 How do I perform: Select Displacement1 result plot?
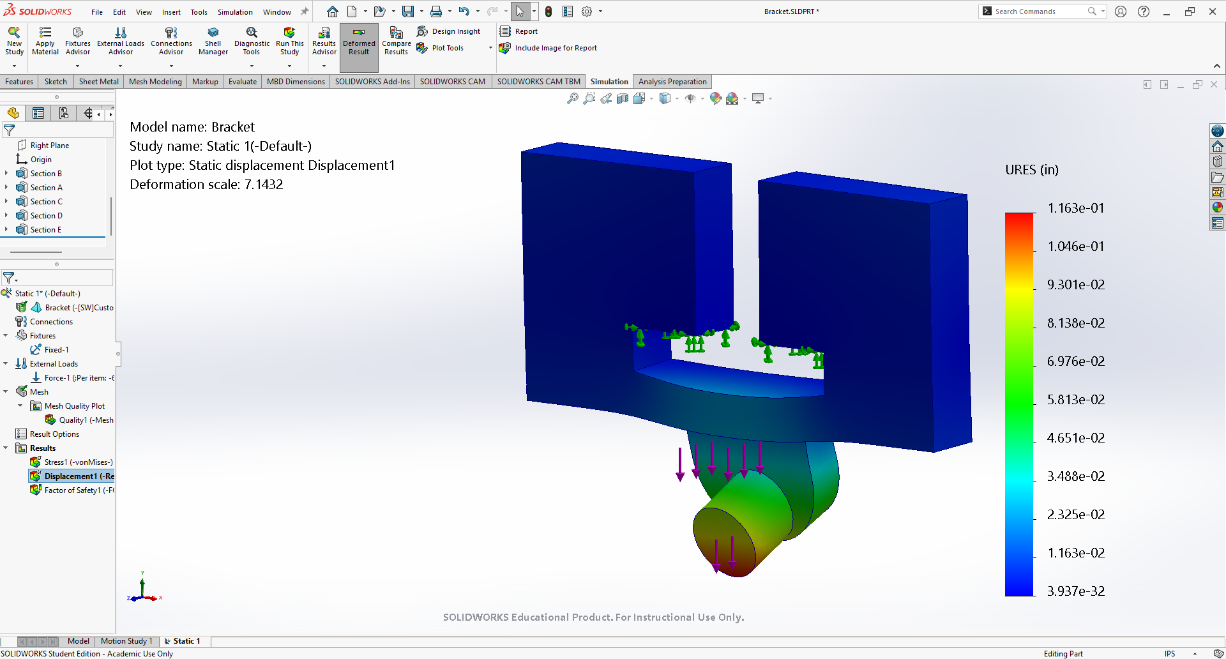point(72,476)
